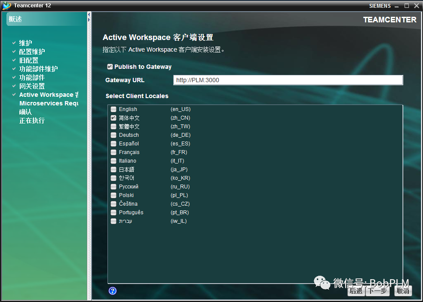The image size is (423, 302).
Task: Tick the Čeština cs_CZ locale checkbox
Action: click(113, 204)
